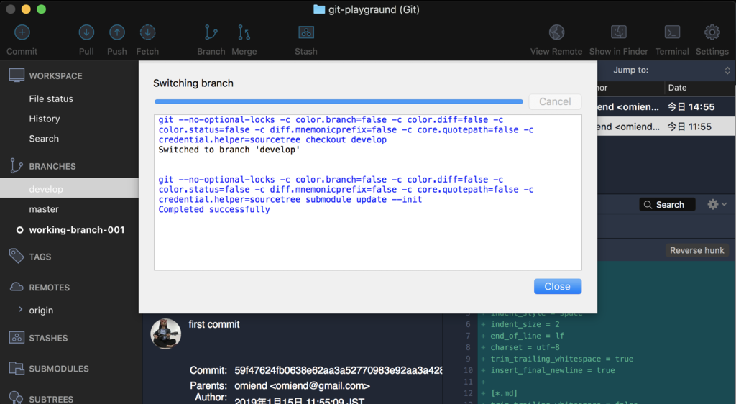The width and height of the screenshot is (736, 404).
Task: Click the Stashes section icon
Action: [x=17, y=337]
